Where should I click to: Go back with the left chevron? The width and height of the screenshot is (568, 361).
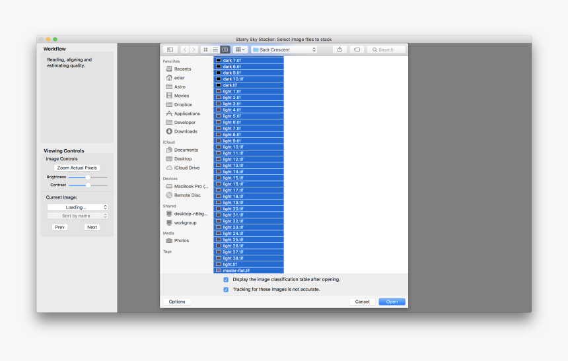click(185, 49)
